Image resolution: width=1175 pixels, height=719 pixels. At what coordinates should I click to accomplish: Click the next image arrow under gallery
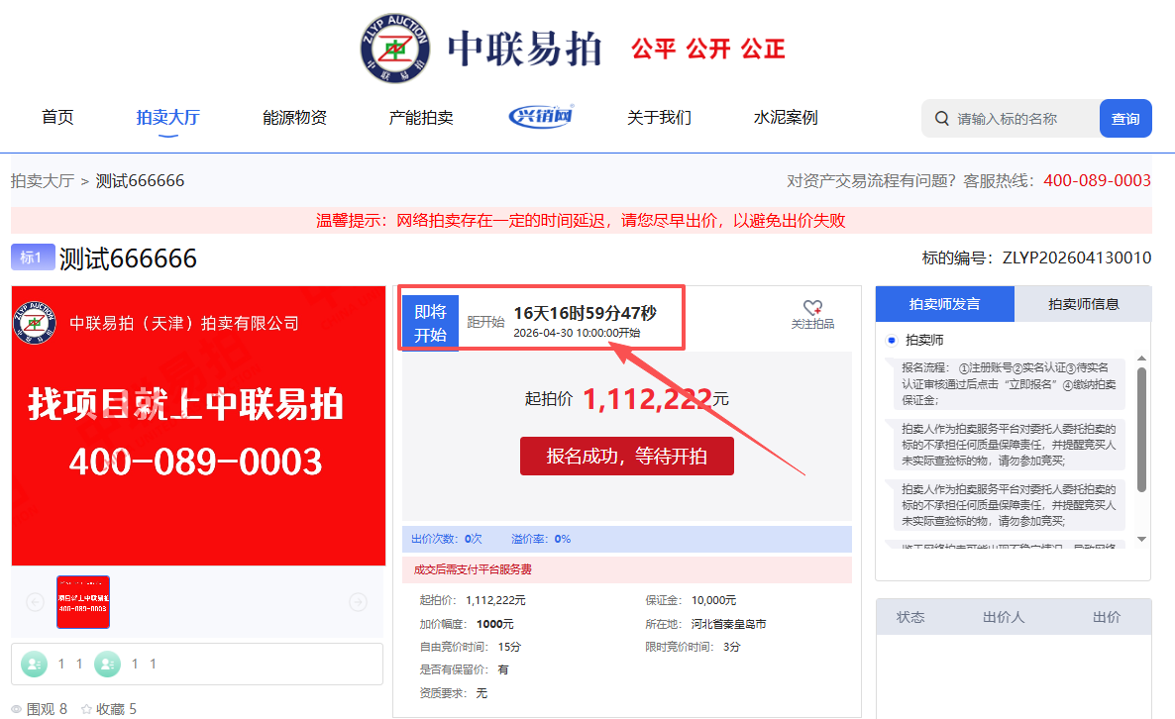[x=359, y=602]
